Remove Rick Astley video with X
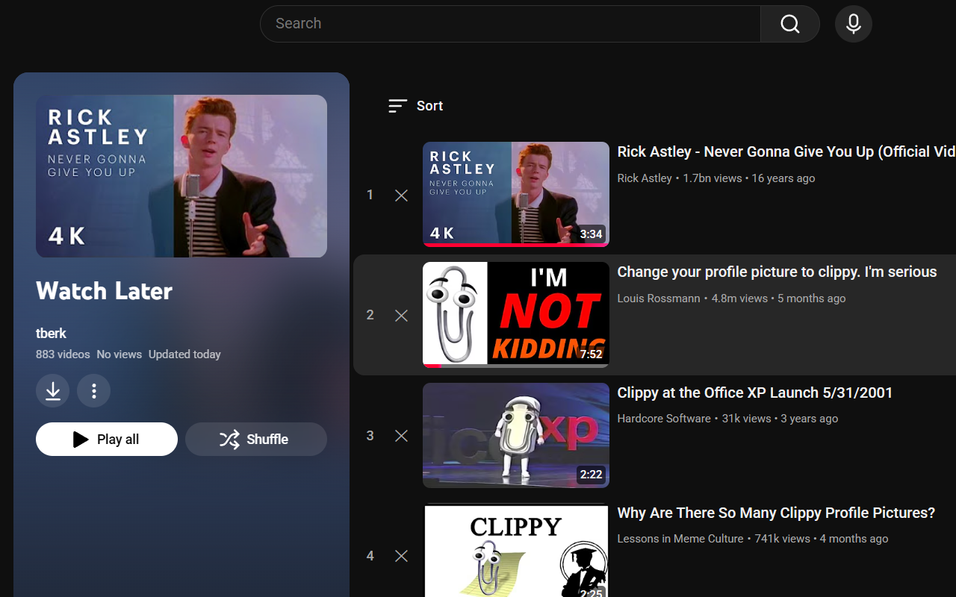Viewport: 956px width, 597px height. click(x=401, y=196)
